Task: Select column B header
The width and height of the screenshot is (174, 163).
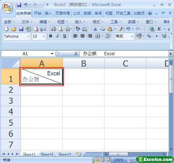Action: (83, 63)
